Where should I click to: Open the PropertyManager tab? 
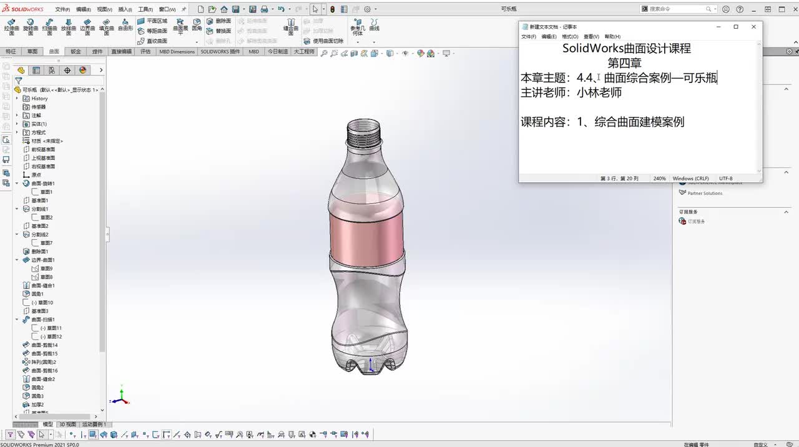tap(36, 70)
